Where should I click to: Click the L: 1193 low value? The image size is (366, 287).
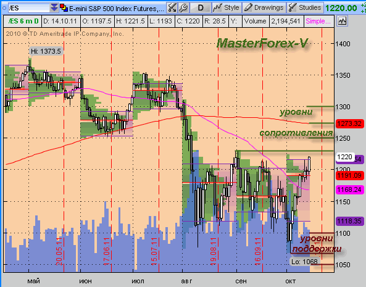click(x=161, y=21)
